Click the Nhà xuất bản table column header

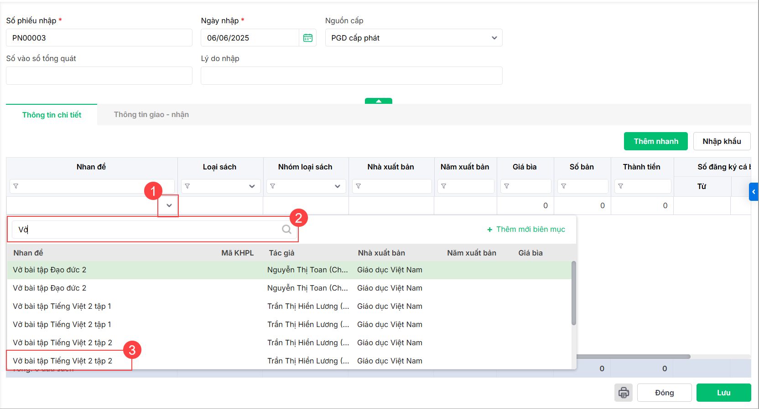[391, 167]
